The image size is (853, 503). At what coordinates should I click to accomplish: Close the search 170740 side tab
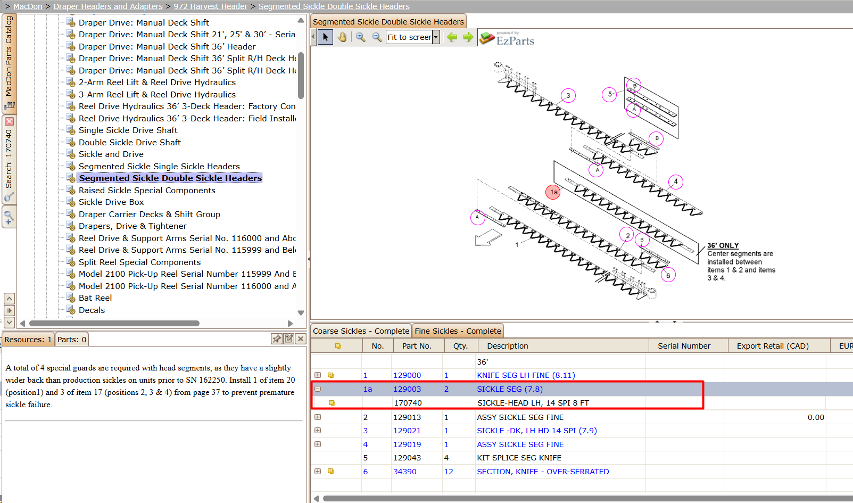[9, 121]
